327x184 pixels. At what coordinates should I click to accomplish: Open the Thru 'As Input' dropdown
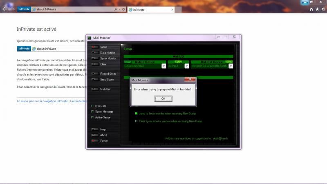tap(187, 66)
